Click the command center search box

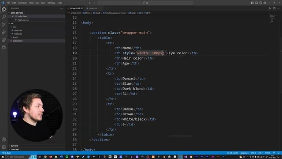pyautogui.click(x=145, y=3)
